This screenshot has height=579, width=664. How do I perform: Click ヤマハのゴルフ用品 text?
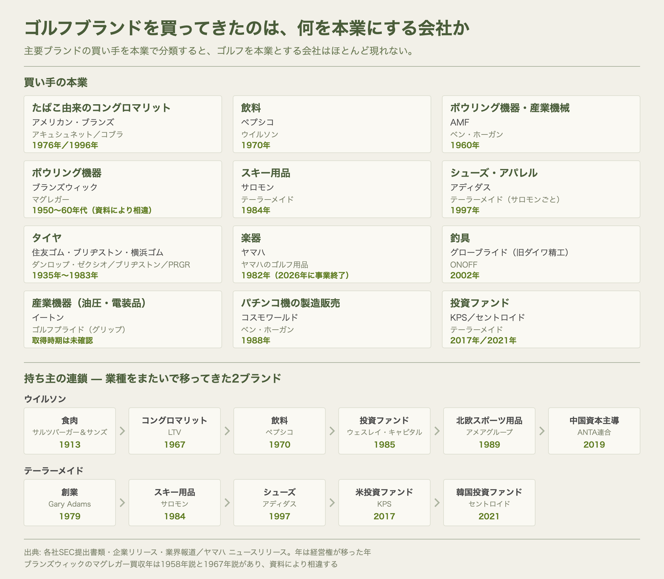pyautogui.click(x=275, y=265)
